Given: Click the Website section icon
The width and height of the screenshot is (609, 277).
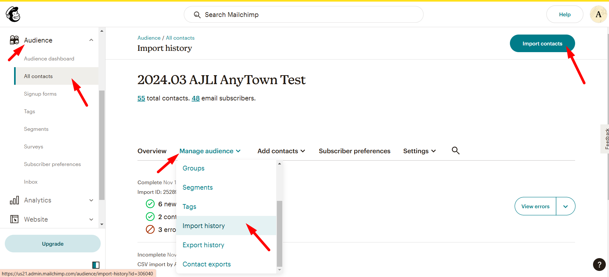Looking at the screenshot, I should pos(14,219).
